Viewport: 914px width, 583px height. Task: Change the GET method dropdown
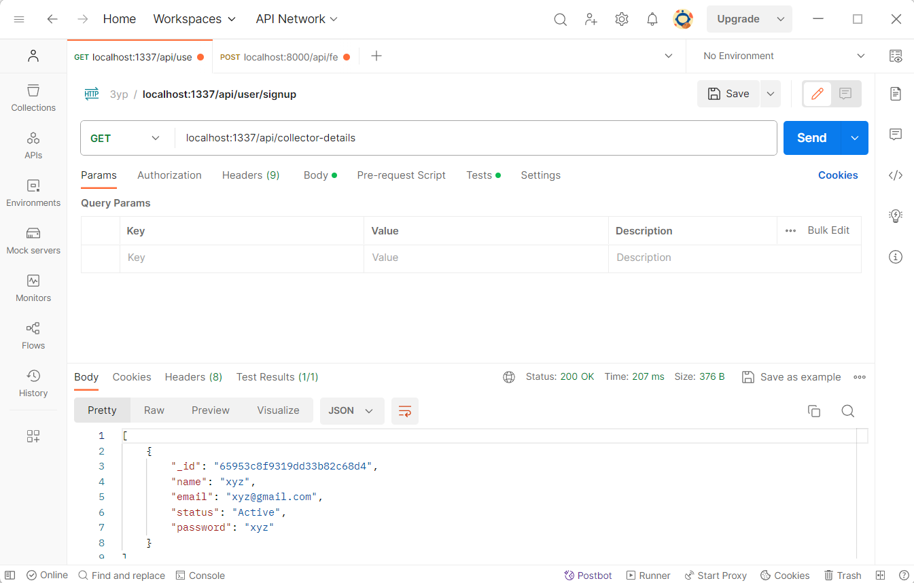pos(126,138)
